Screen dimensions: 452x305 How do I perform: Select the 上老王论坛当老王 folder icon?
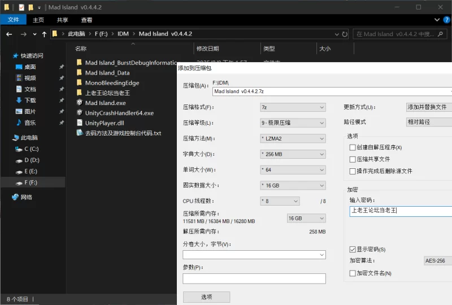click(79, 93)
